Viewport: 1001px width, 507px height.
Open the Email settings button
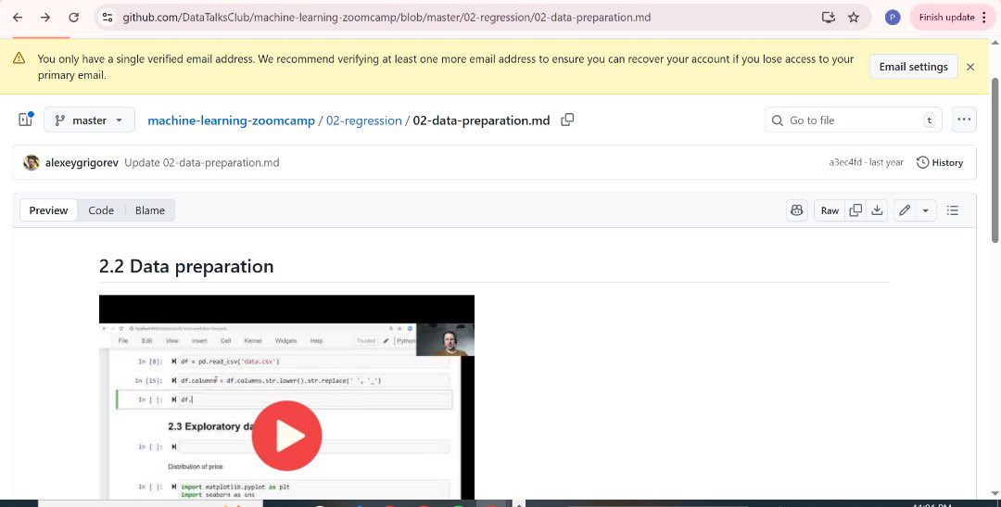point(913,67)
